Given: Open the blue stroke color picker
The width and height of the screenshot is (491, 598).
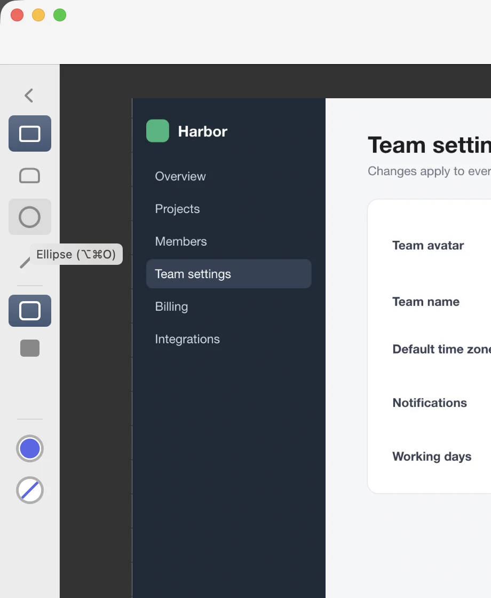Looking at the screenshot, I should 30,448.
